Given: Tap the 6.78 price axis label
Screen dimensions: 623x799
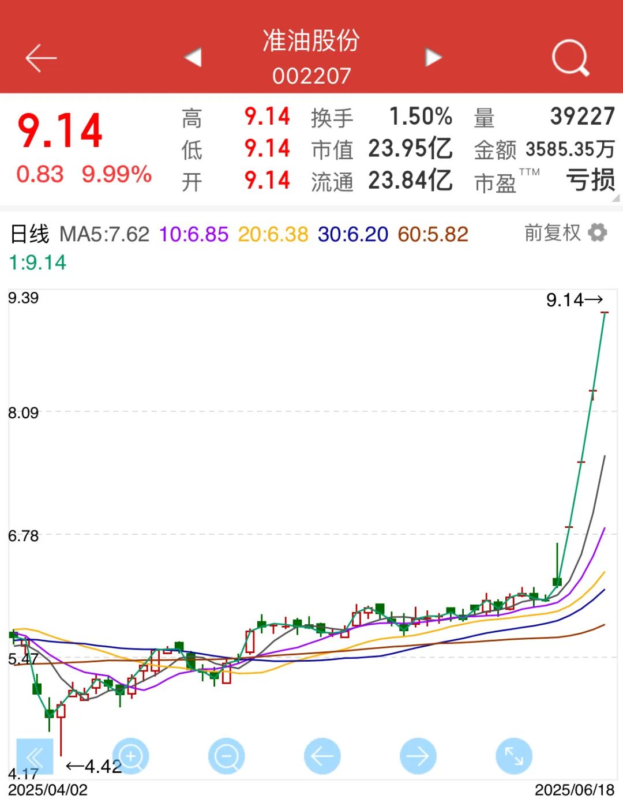Looking at the screenshot, I should click(x=23, y=536).
